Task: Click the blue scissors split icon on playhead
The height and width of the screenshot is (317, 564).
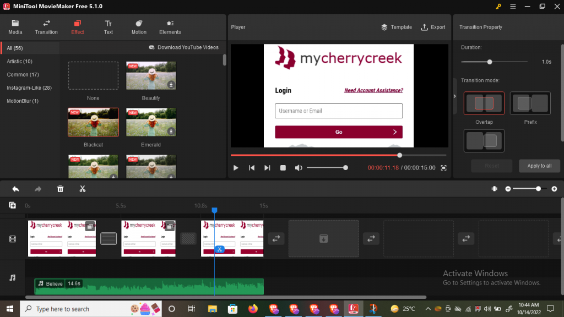Action: point(219,249)
